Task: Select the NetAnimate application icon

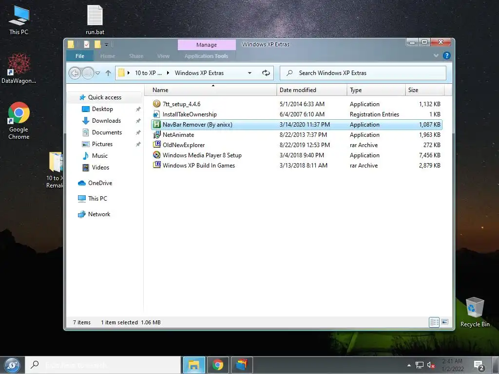Action: click(x=156, y=134)
